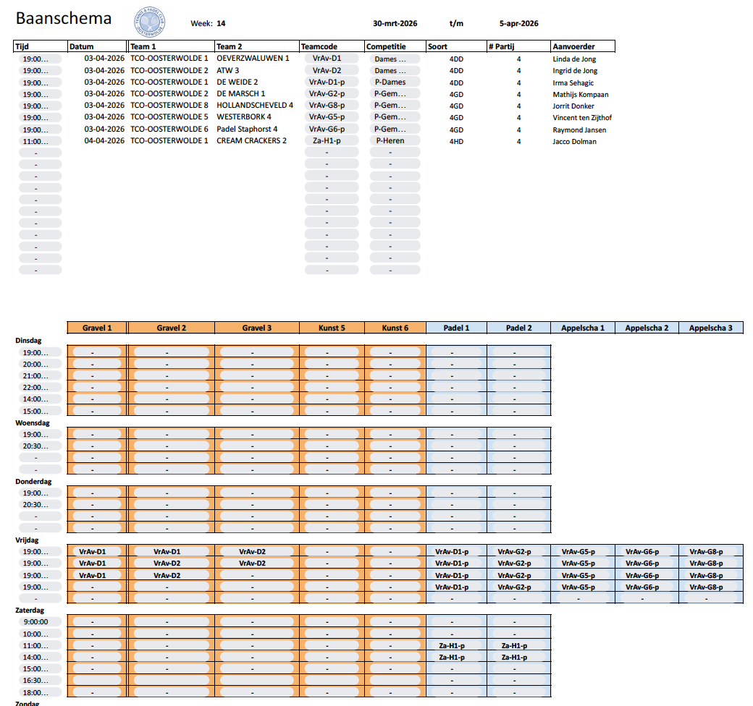Select the VrAv-G8-p teamcode in the top table
The image size is (753, 706).
pos(327,106)
